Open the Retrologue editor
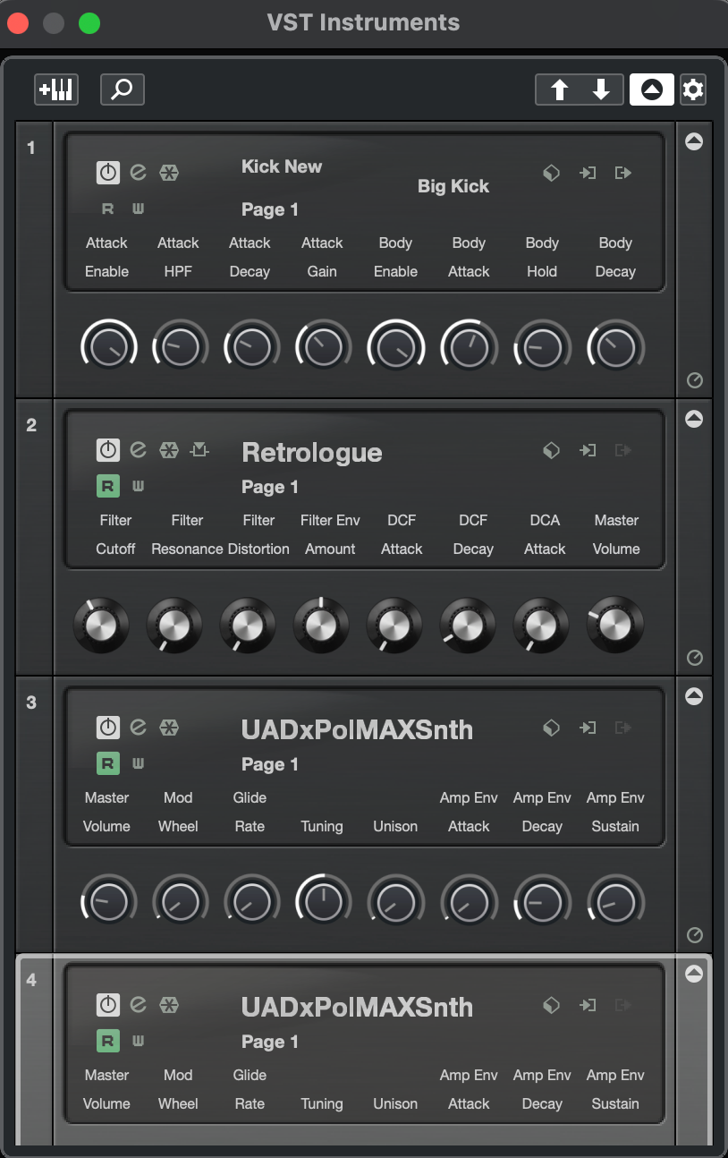Screen dimensions: 728x1158 click(138, 450)
